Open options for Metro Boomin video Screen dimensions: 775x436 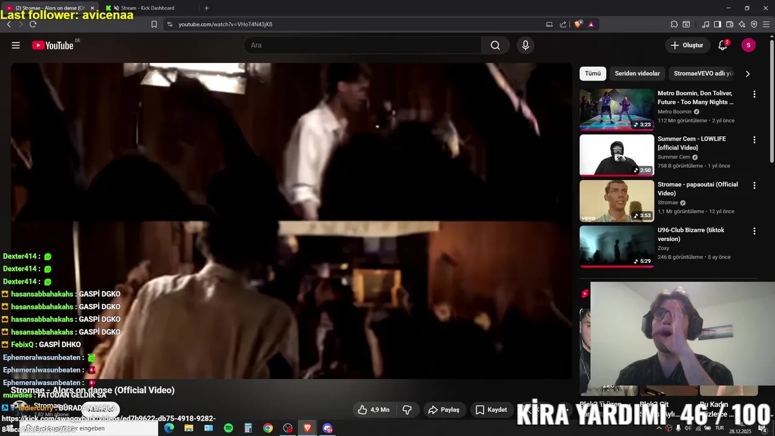(x=754, y=94)
